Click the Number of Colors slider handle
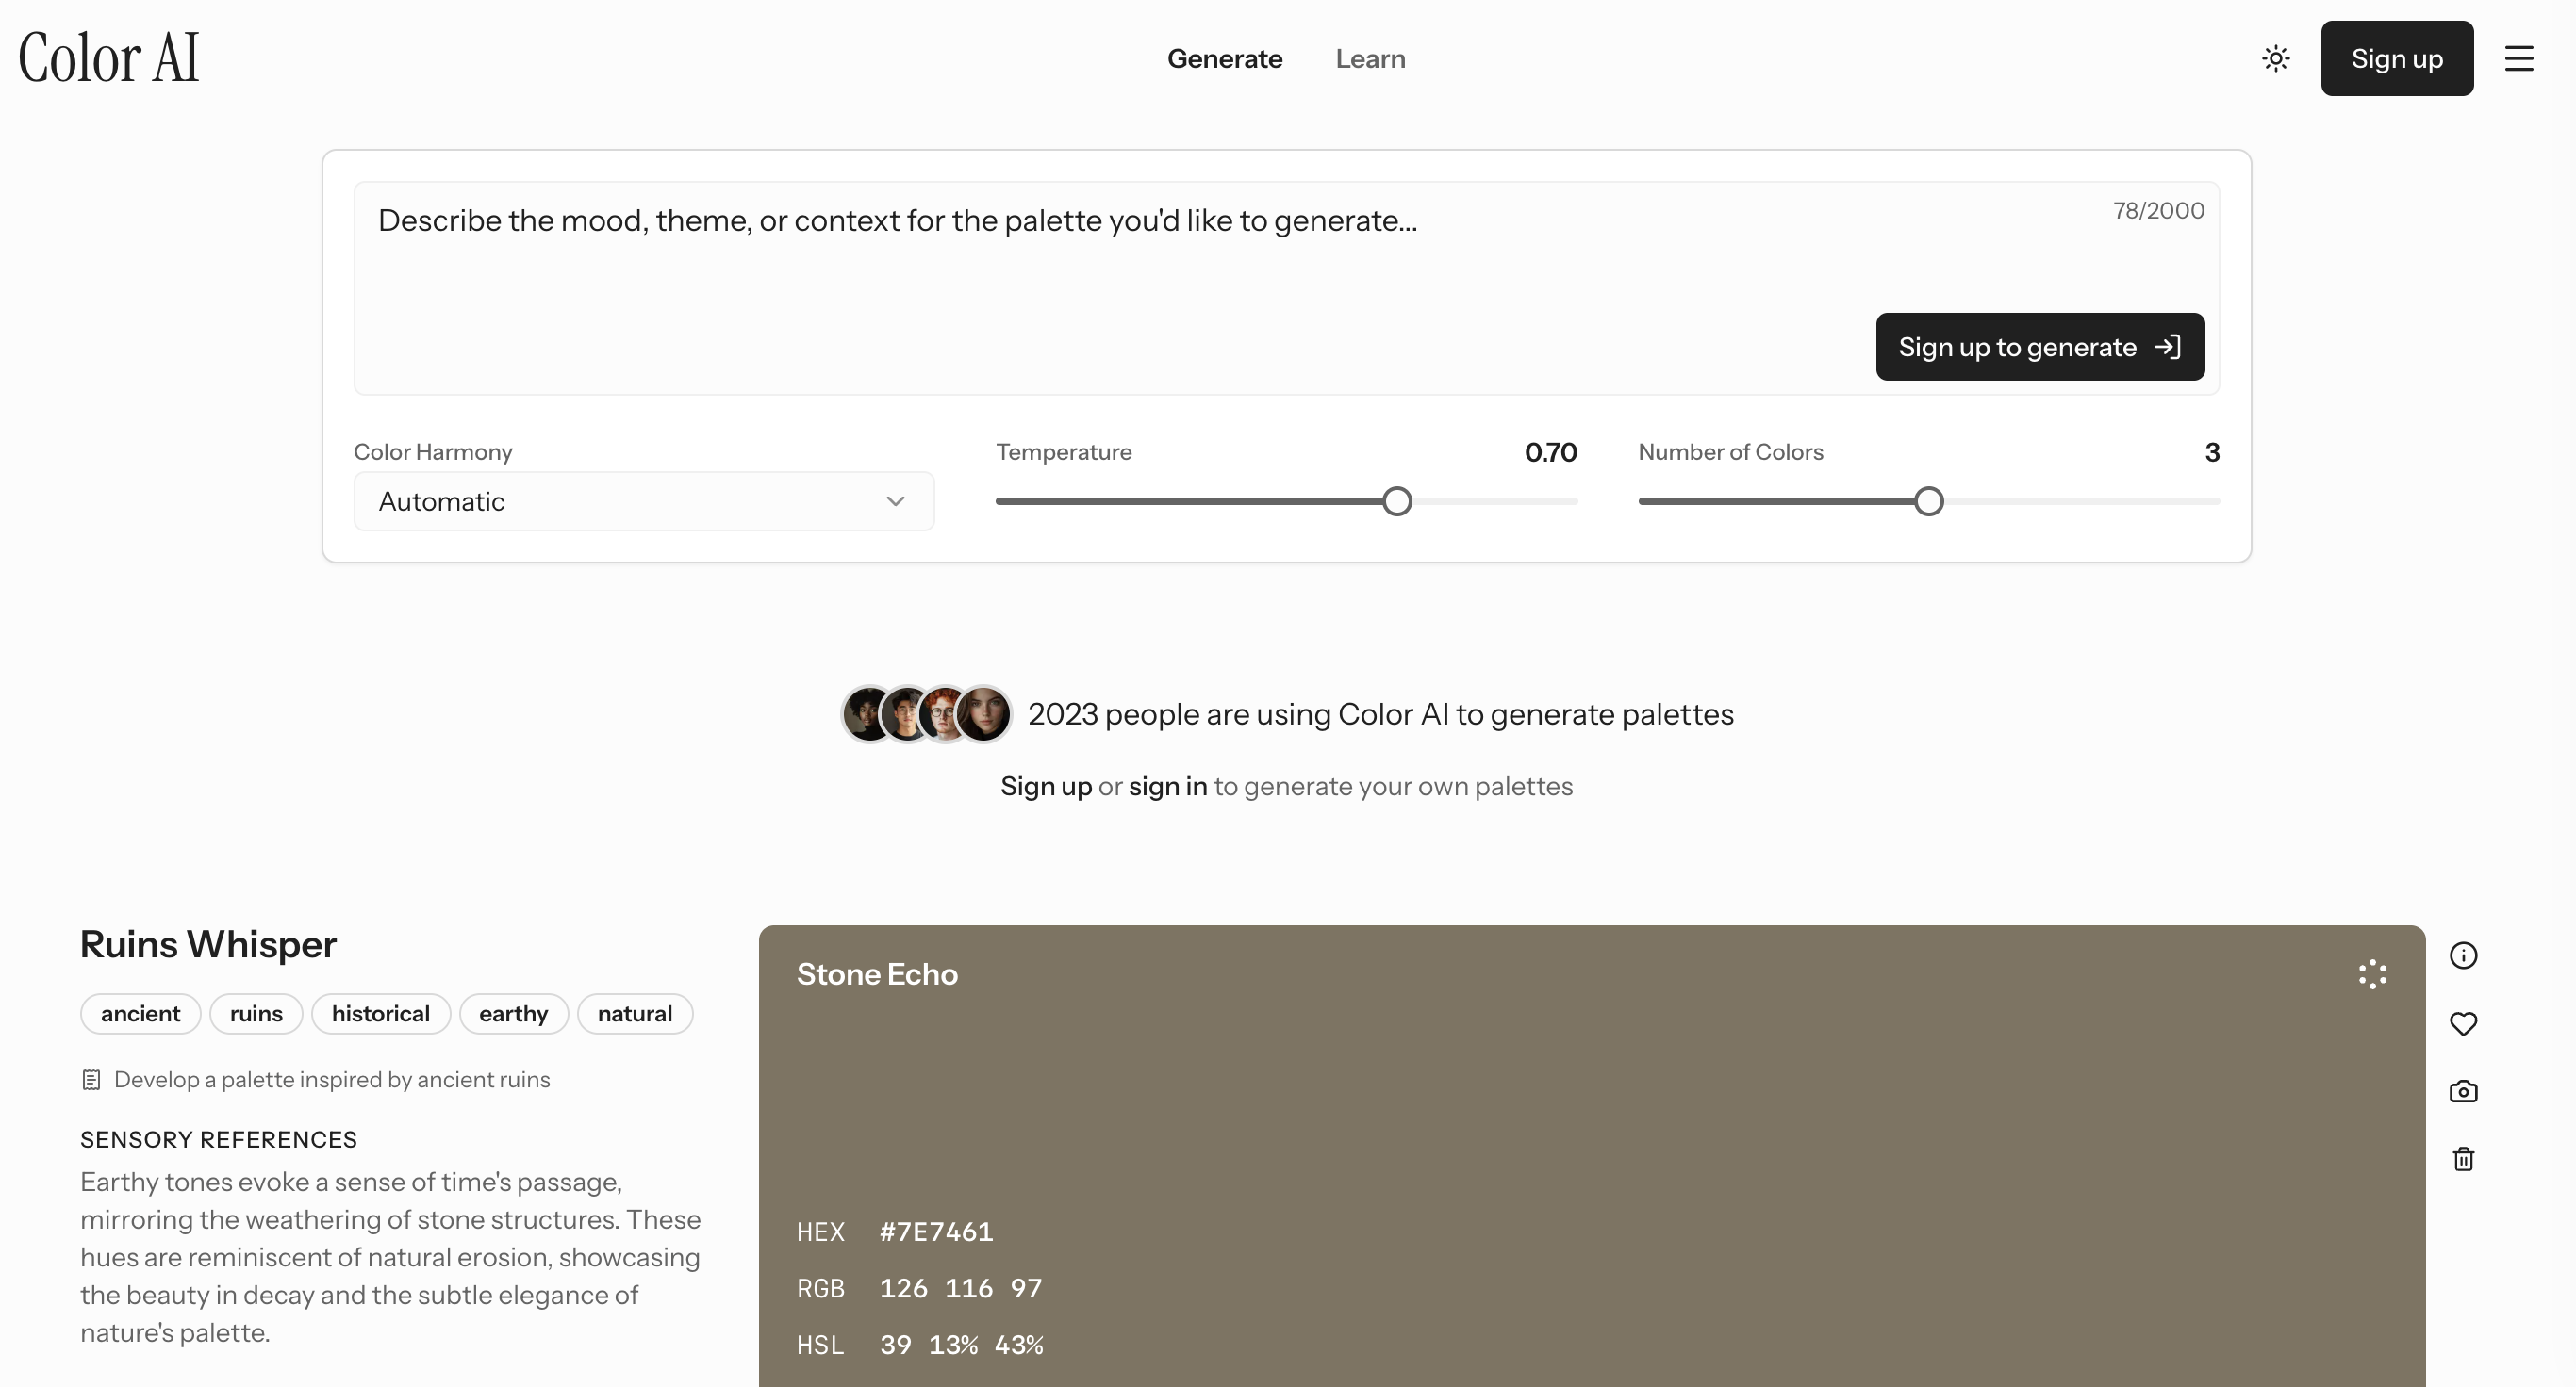 [1928, 501]
